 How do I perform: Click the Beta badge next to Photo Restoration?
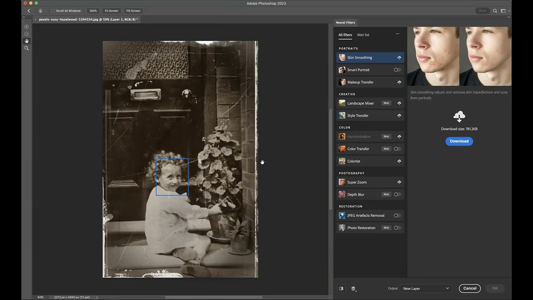[386, 227]
